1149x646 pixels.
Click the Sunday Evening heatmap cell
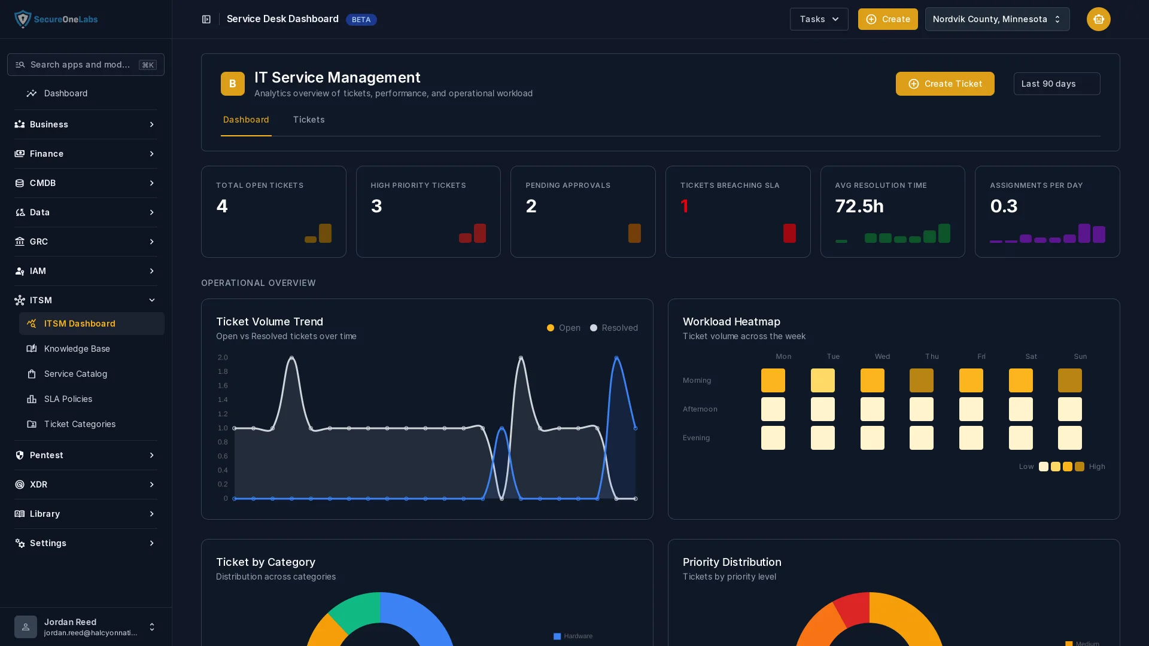click(x=1069, y=438)
